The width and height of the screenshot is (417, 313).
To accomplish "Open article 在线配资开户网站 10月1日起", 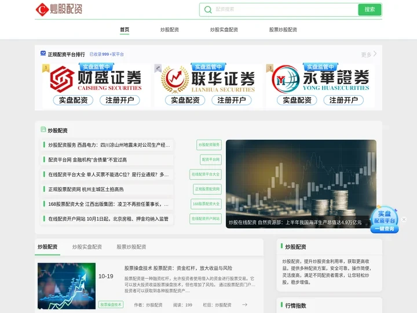I will [x=108, y=219].
